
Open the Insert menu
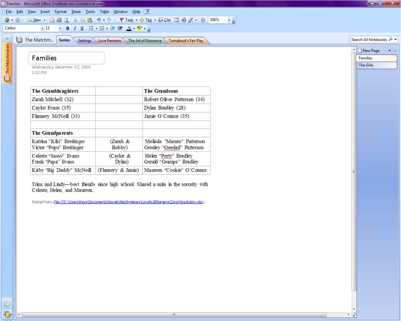pyautogui.click(x=45, y=12)
